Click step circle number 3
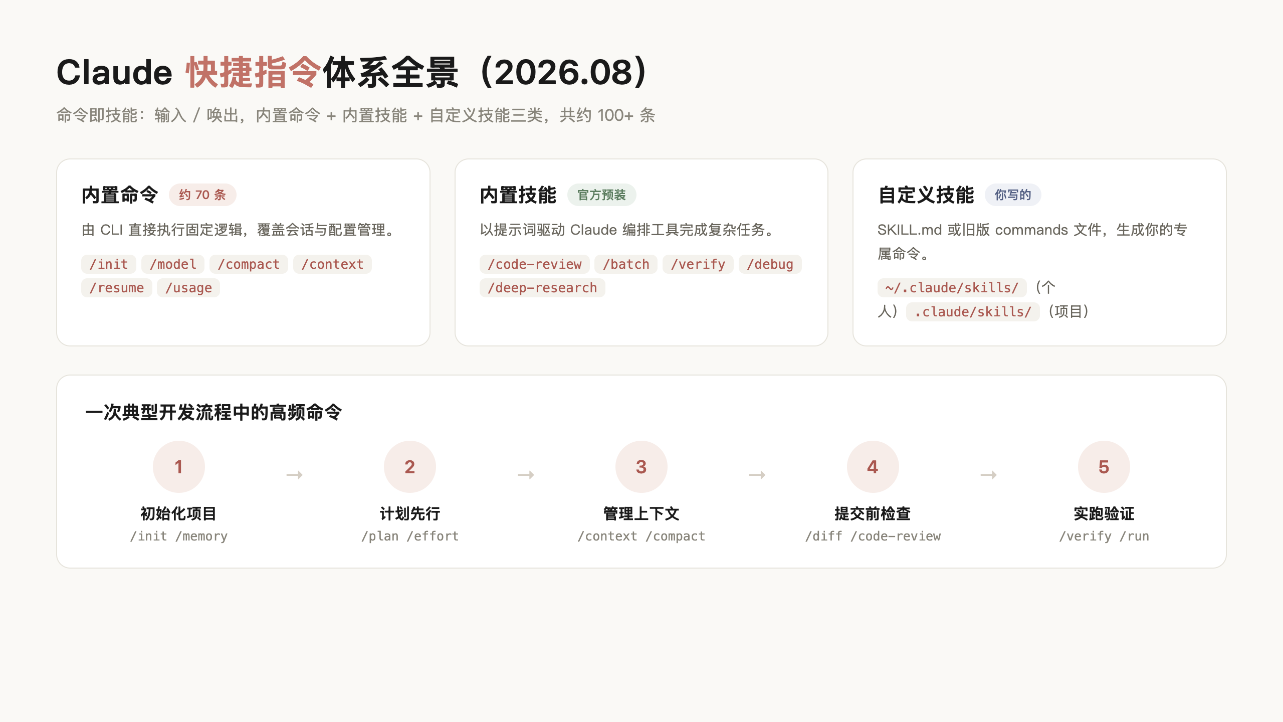Viewport: 1283px width, 722px height. (x=641, y=467)
